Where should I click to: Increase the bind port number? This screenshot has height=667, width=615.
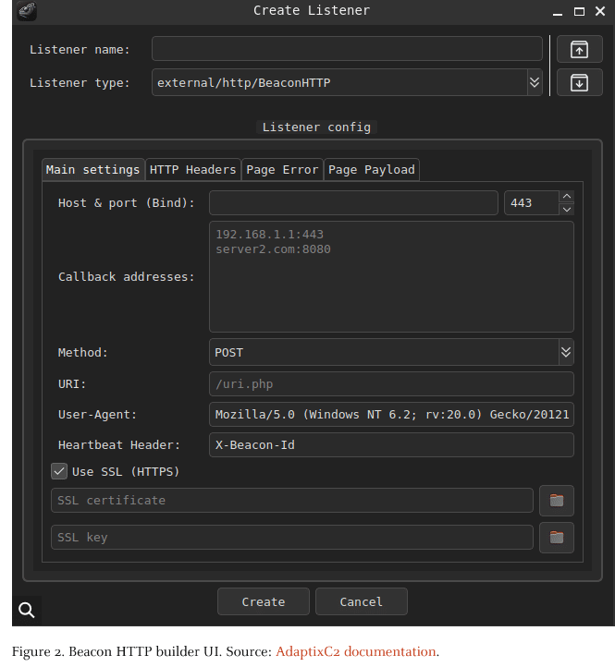pos(567,197)
